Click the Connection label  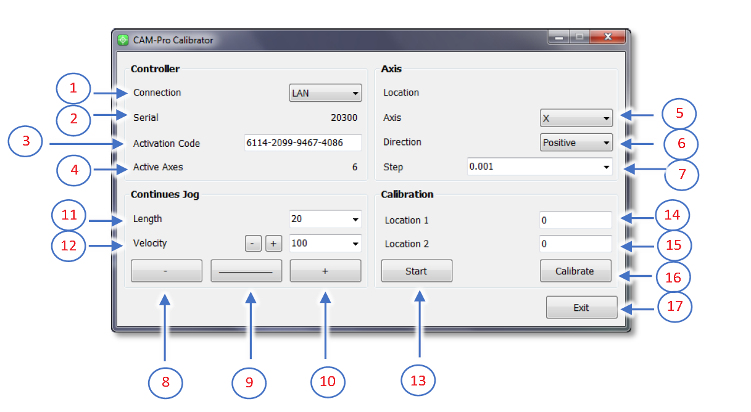[x=157, y=93]
